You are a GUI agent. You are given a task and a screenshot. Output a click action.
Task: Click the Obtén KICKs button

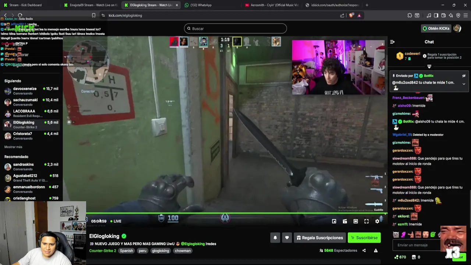point(436,28)
